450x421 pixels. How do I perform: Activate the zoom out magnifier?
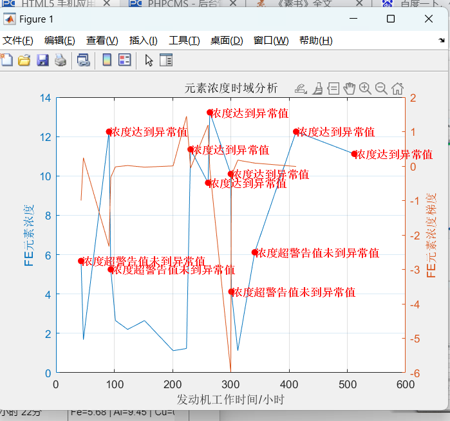coord(381,88)
